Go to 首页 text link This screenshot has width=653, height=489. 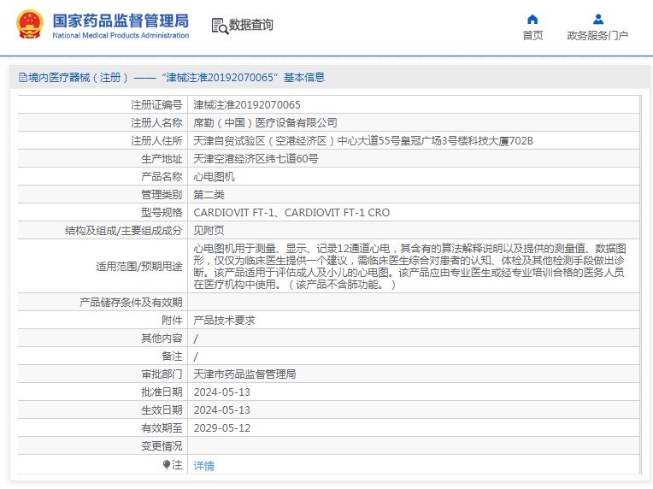532,35
